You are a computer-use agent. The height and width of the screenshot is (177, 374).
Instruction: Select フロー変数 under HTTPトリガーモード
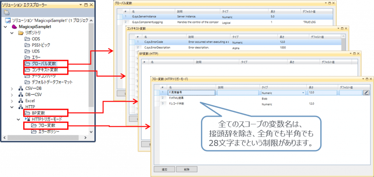(x=49, y=126)
